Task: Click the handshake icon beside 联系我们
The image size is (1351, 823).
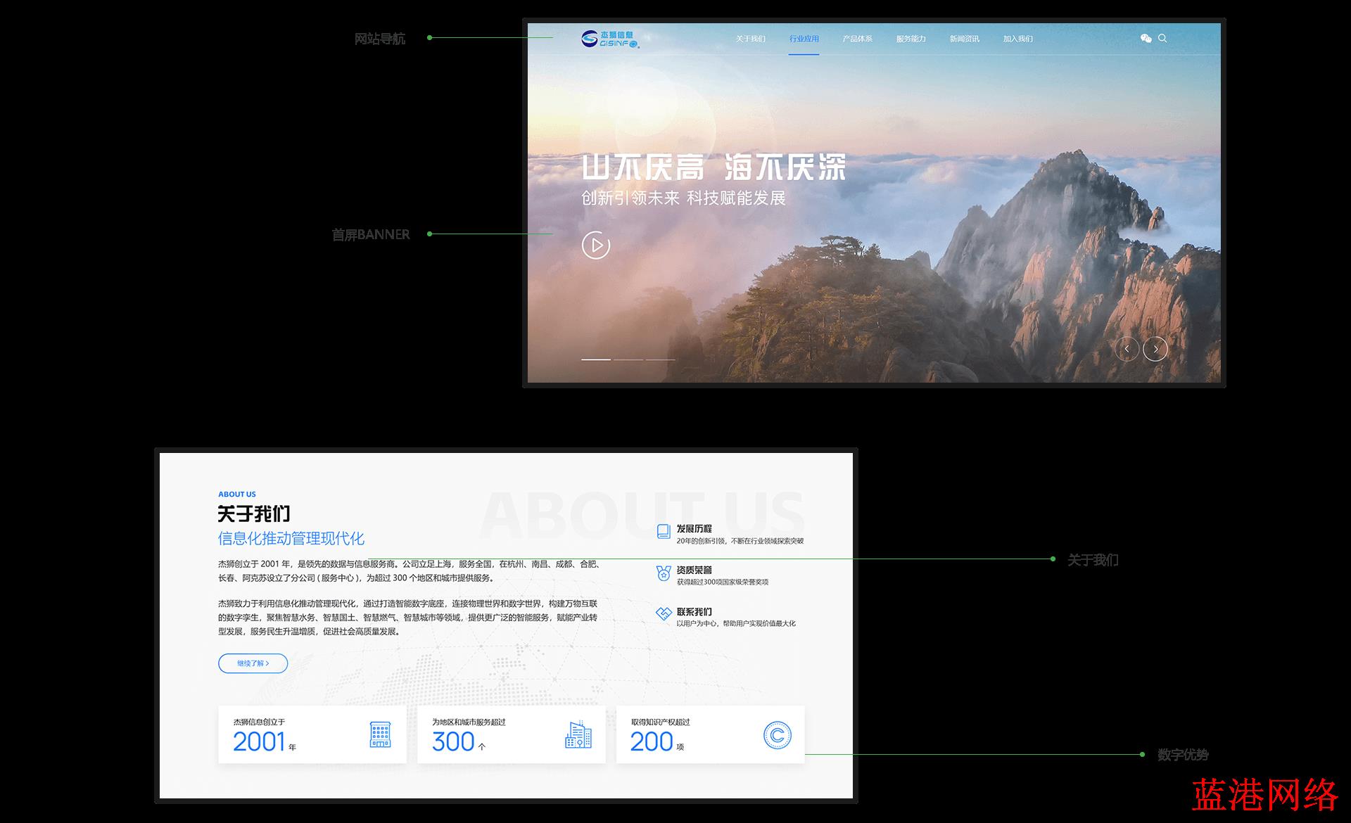Action: pos(663,613)
